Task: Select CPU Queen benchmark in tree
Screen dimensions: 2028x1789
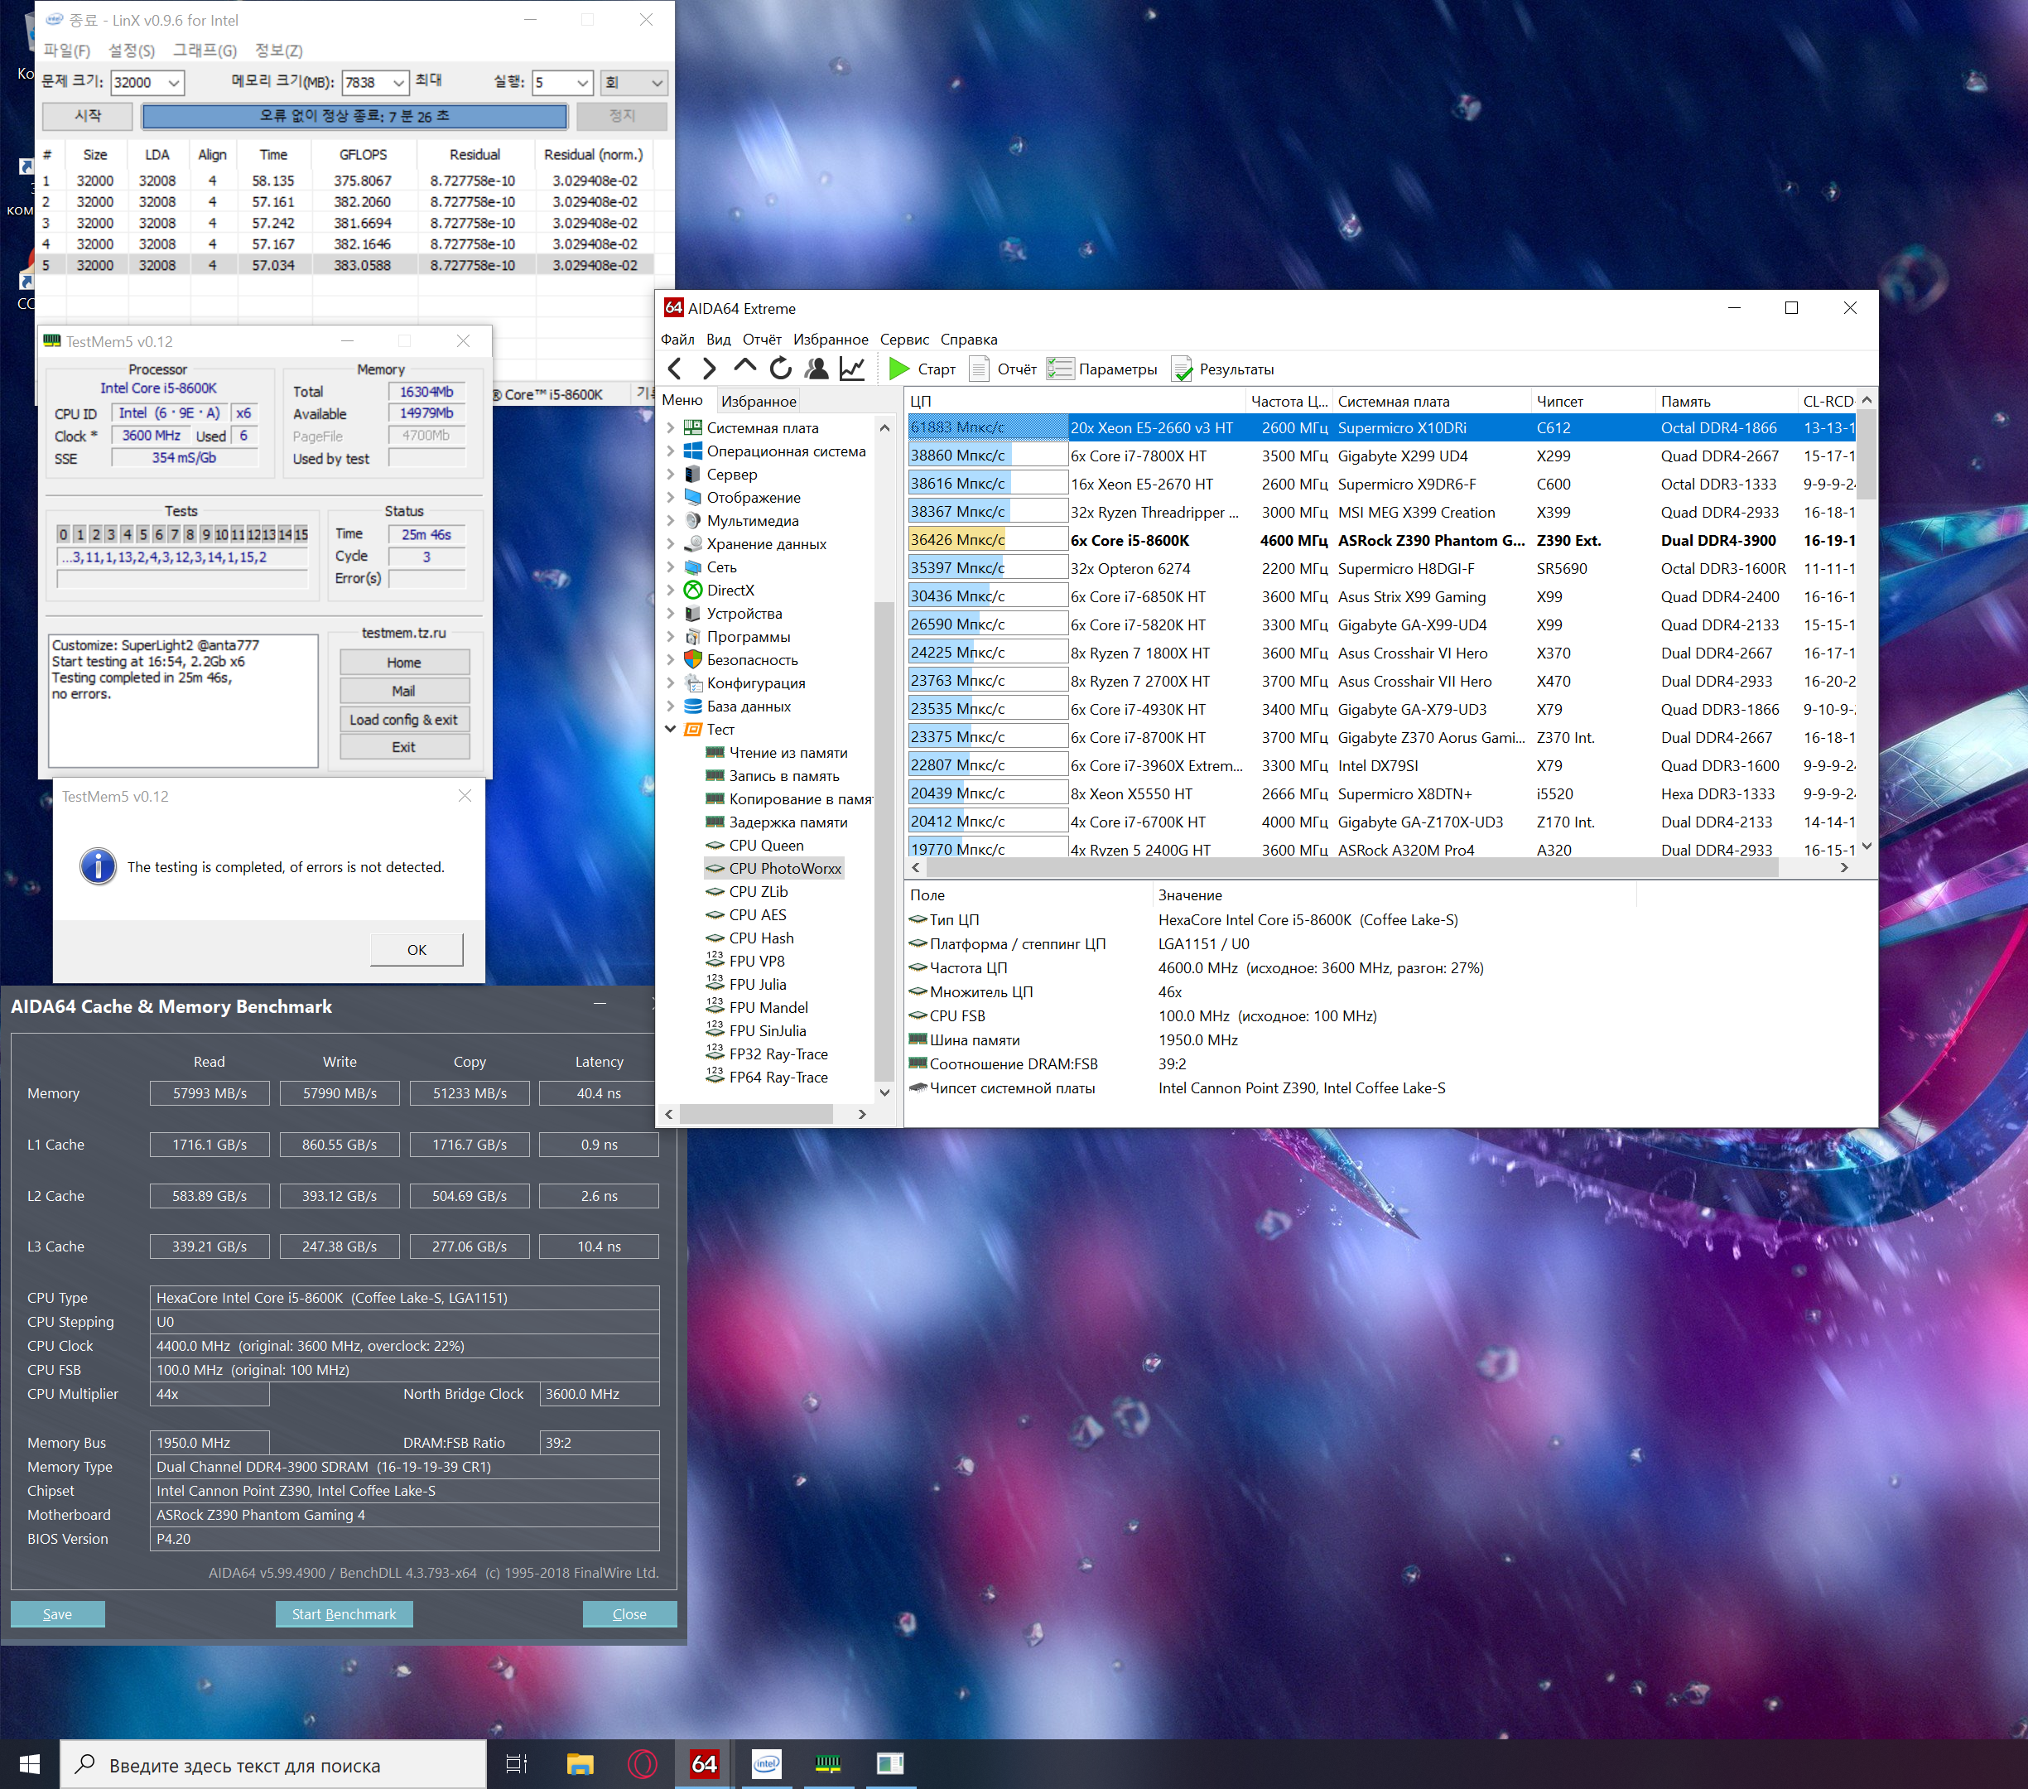Action: click(x=766, y=846)
